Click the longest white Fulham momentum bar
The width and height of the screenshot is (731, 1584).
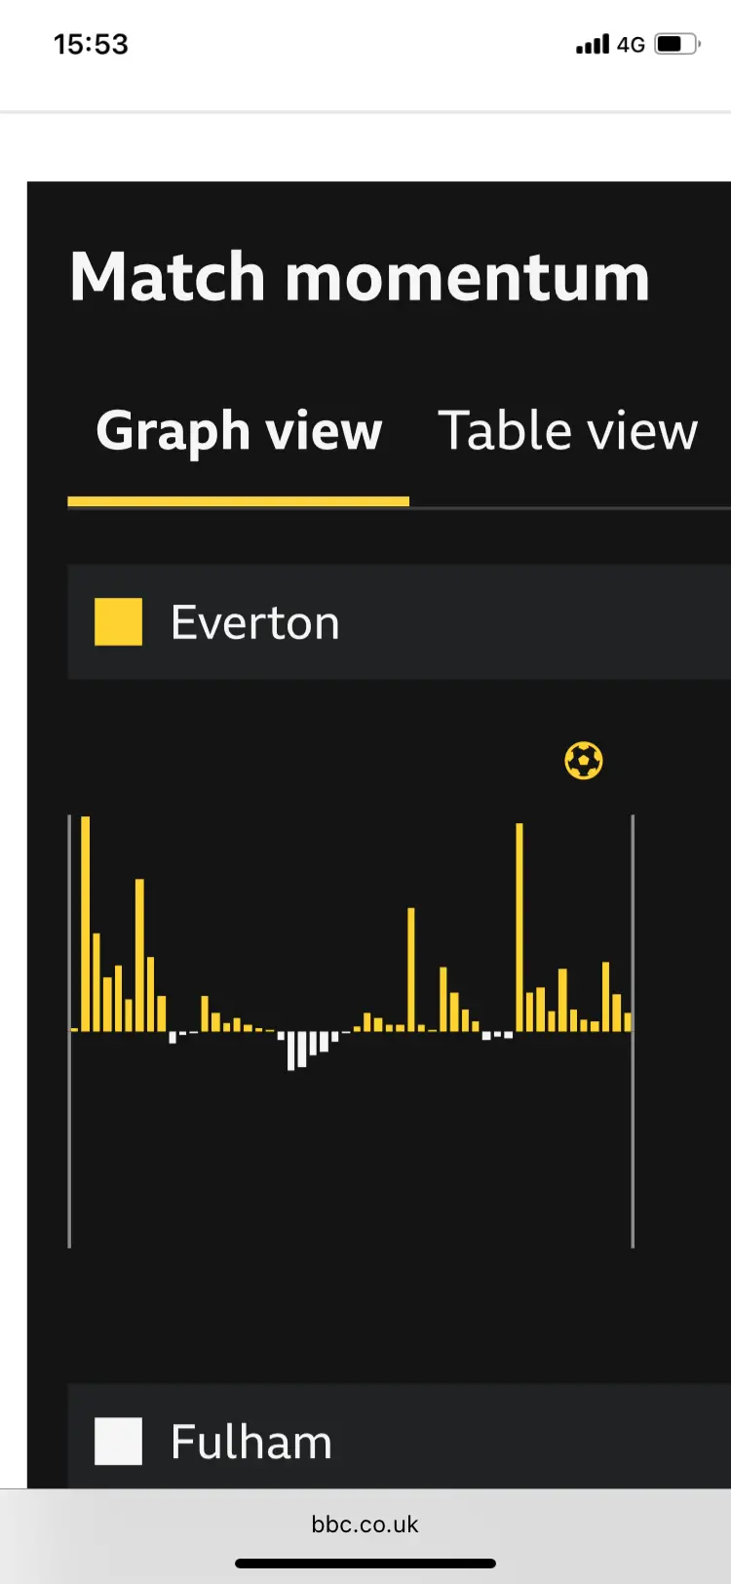pyautogui.click(x=290, y=1051)
